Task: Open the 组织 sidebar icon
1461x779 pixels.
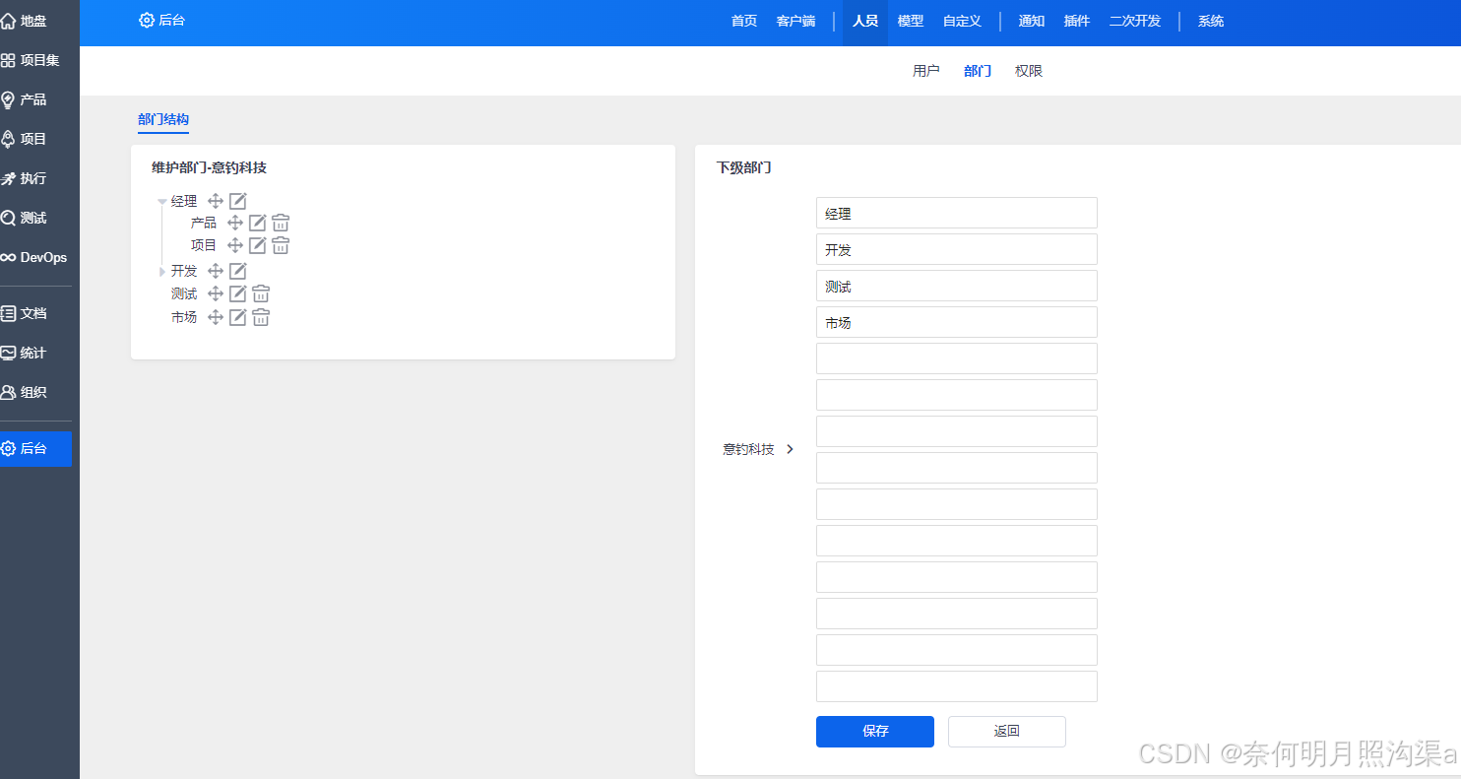Action: click(x=9, y=392)
